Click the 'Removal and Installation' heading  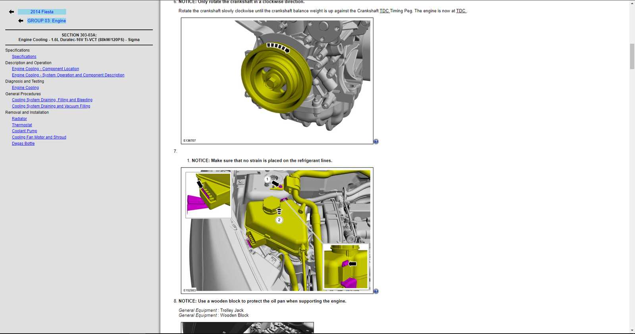pyautogui.click(x=27, y=113)
